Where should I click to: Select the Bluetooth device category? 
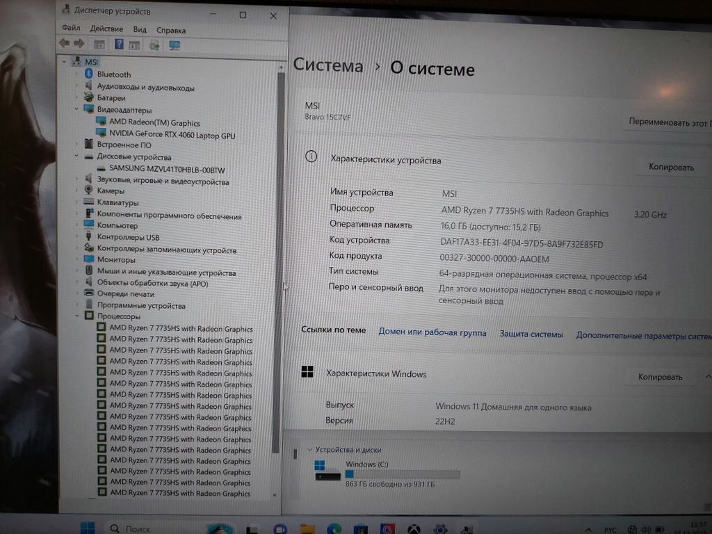coord(113,74)
